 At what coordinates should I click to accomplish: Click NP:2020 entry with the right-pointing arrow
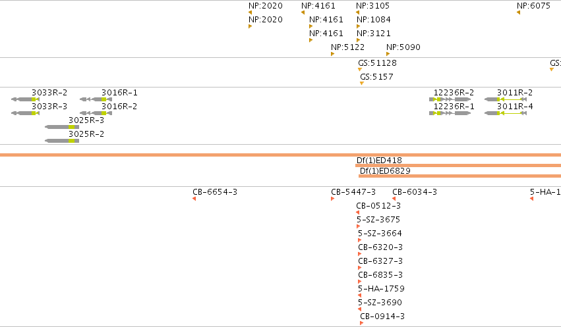(x=266, y=20)
